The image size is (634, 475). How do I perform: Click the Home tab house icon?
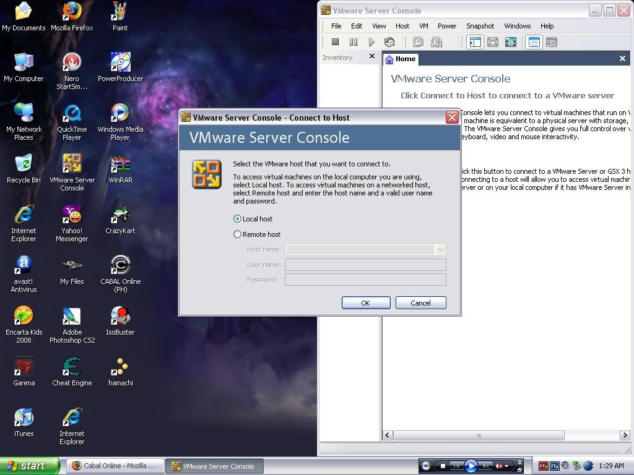(389, 59)
